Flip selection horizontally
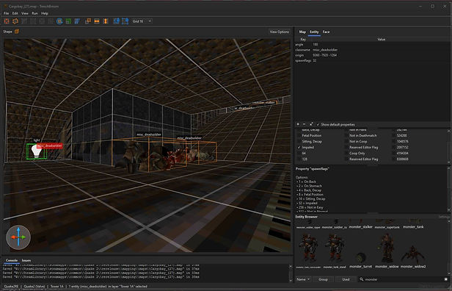The width and height of the screenshot is (452, 291). point(97,21)
